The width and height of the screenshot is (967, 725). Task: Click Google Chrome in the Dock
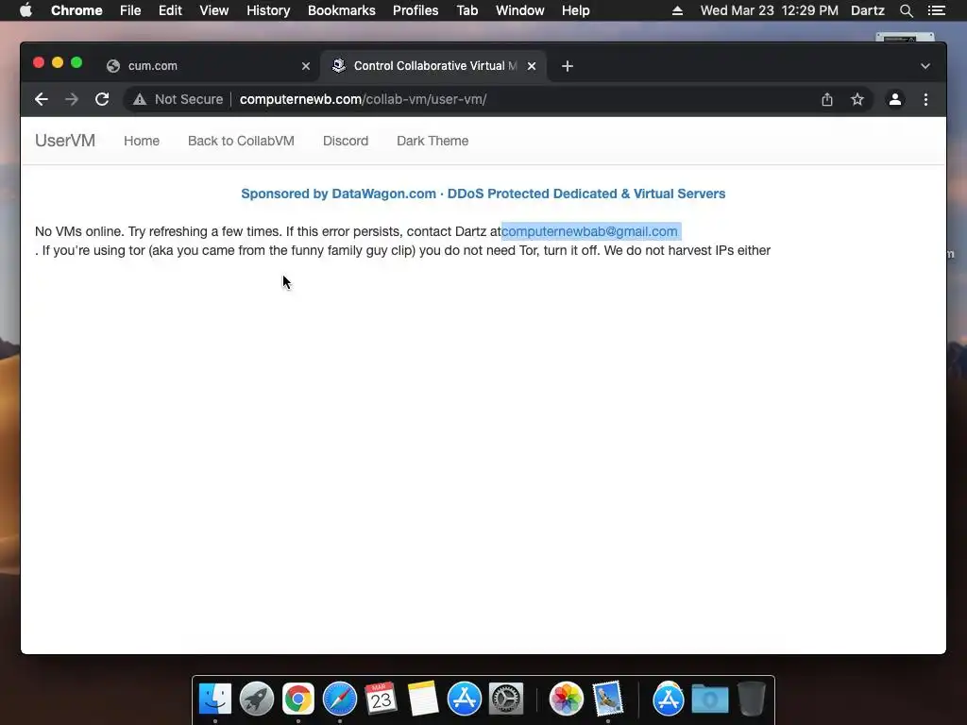coord(297,700)
